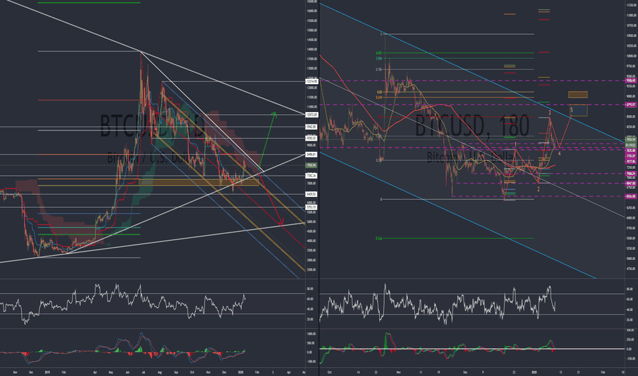The image size is (638, 376).
Task: Select the 8496.01 price label on left axis
Action: point(311,155)
